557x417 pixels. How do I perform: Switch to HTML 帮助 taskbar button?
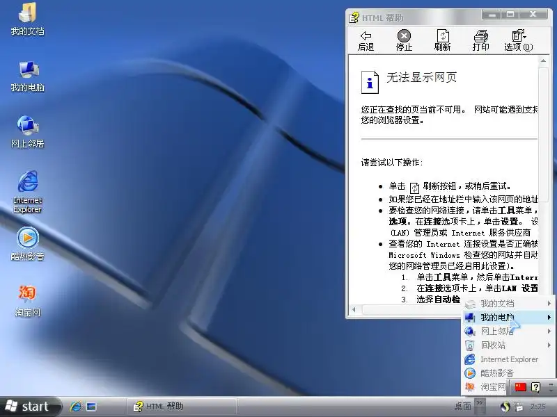[182, 407]
